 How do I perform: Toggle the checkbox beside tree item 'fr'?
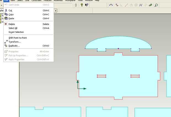tap(0, 19)
